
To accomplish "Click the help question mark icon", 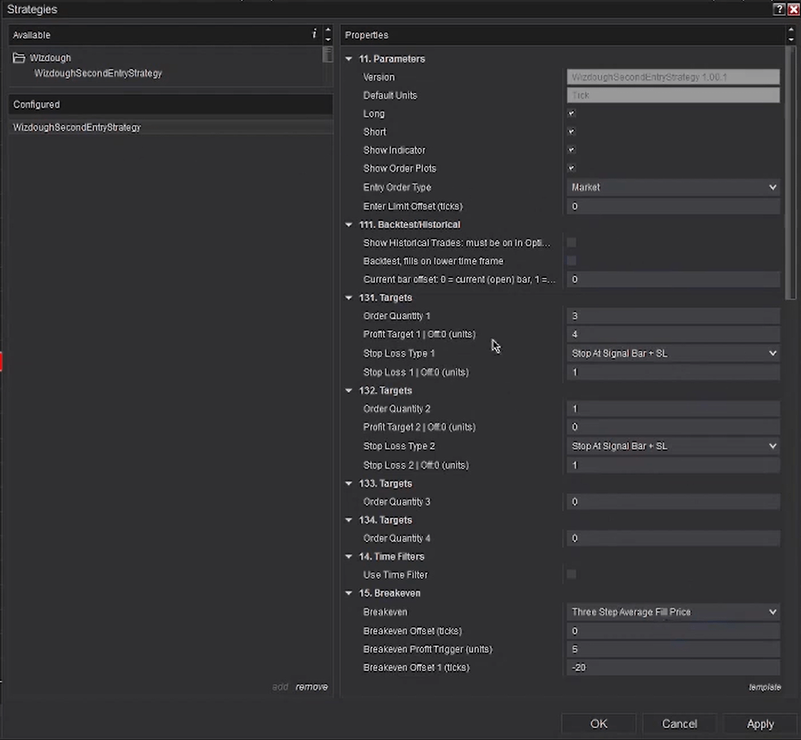I will [778, 9].
